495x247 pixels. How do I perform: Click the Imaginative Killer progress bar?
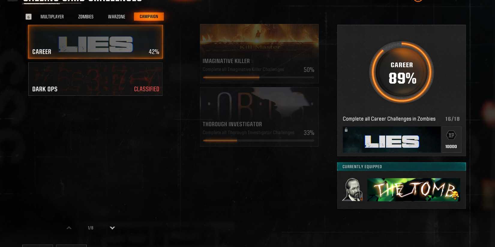[259, 78]
